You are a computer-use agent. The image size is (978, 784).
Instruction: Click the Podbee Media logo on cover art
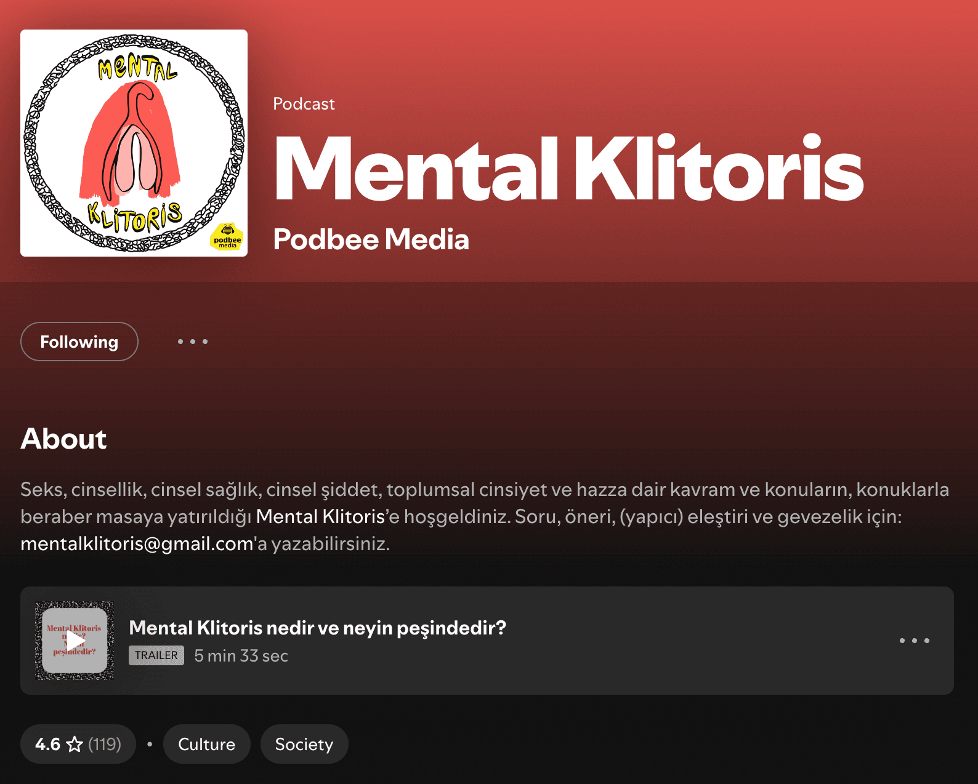coord(227,237)
